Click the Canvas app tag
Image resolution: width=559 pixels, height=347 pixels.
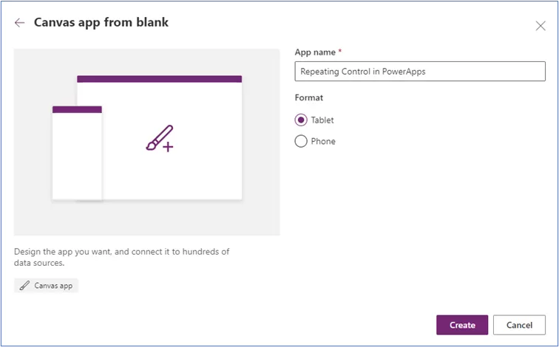[47, 285]
